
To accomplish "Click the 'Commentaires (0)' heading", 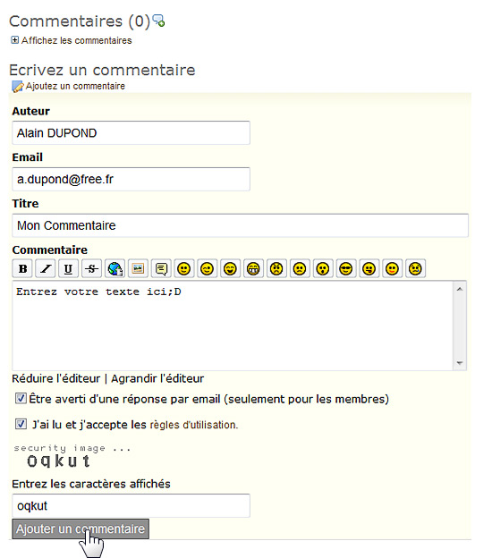I will click(80, 21).
